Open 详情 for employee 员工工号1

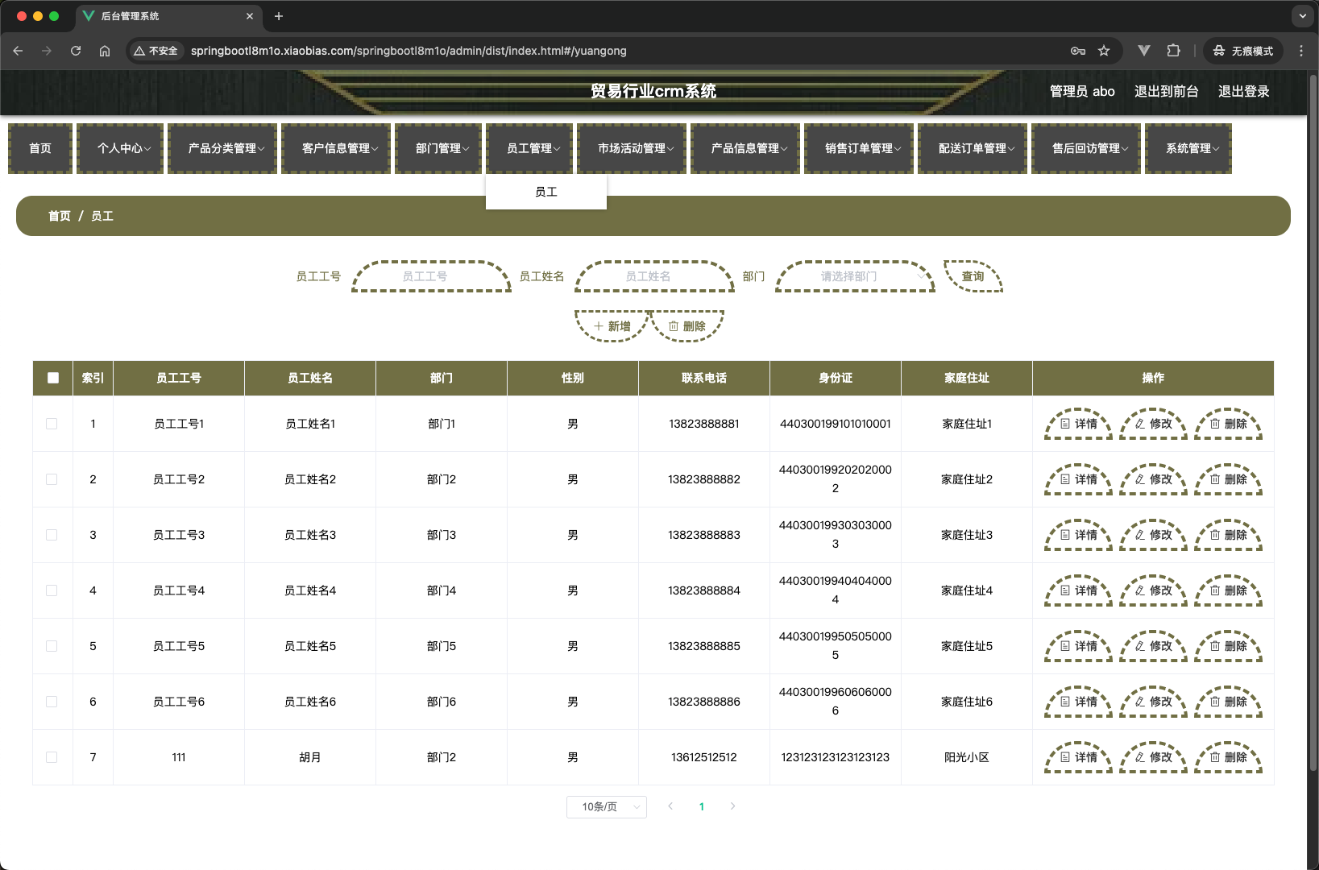tap(1078, 424)
